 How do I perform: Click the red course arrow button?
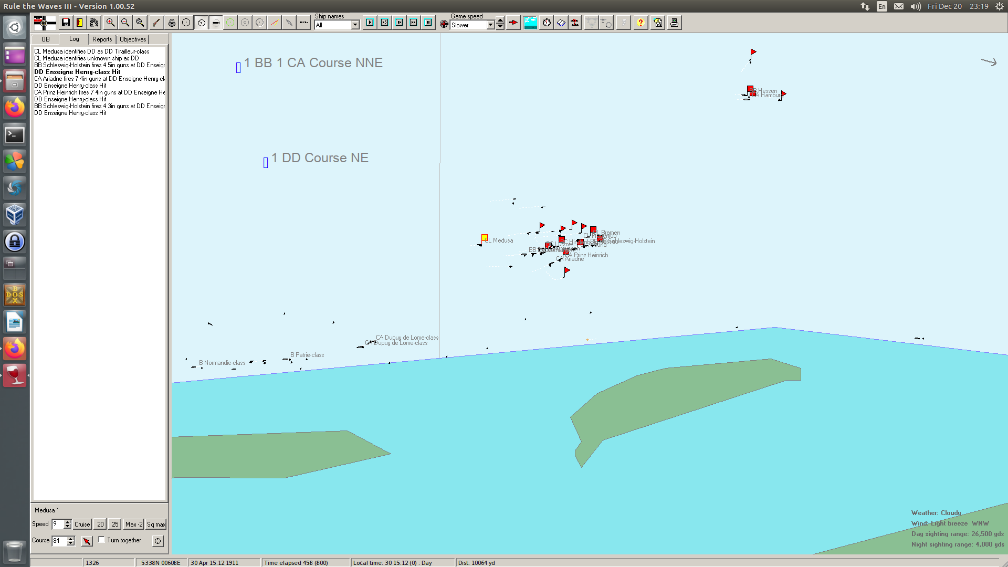tap(87, 541)
